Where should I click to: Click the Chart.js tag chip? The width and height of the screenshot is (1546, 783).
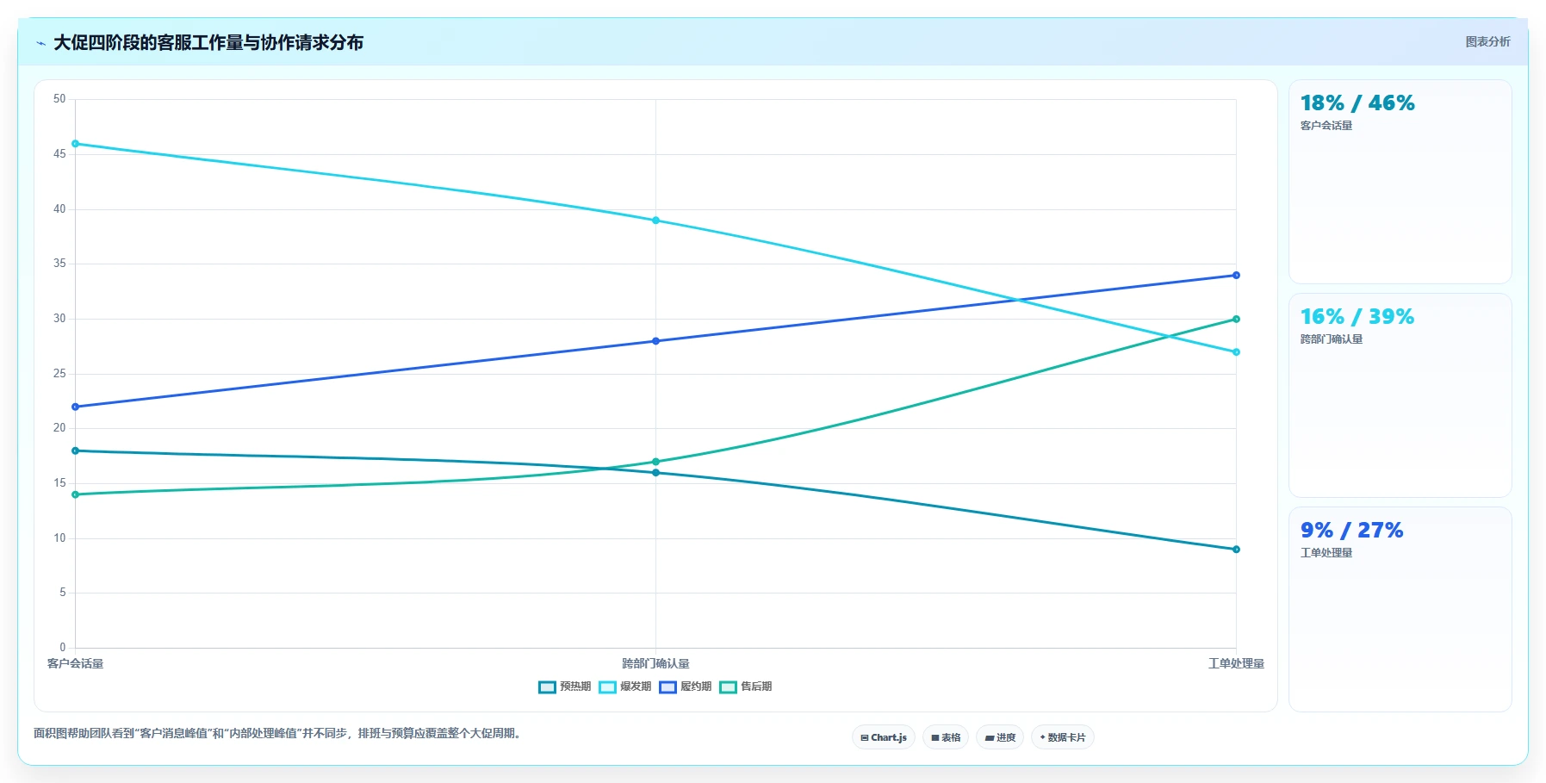pyautogui.click(x=884, y=737)
